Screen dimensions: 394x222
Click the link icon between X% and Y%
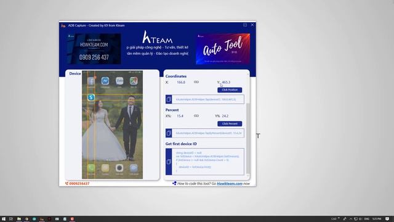coord(196,116)
